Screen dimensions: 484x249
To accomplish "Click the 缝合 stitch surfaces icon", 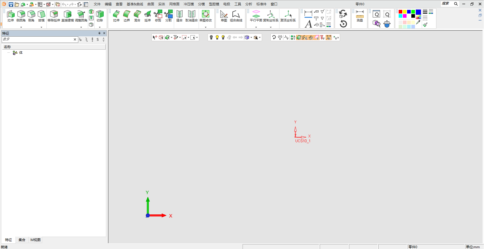I will pos(179,16).
